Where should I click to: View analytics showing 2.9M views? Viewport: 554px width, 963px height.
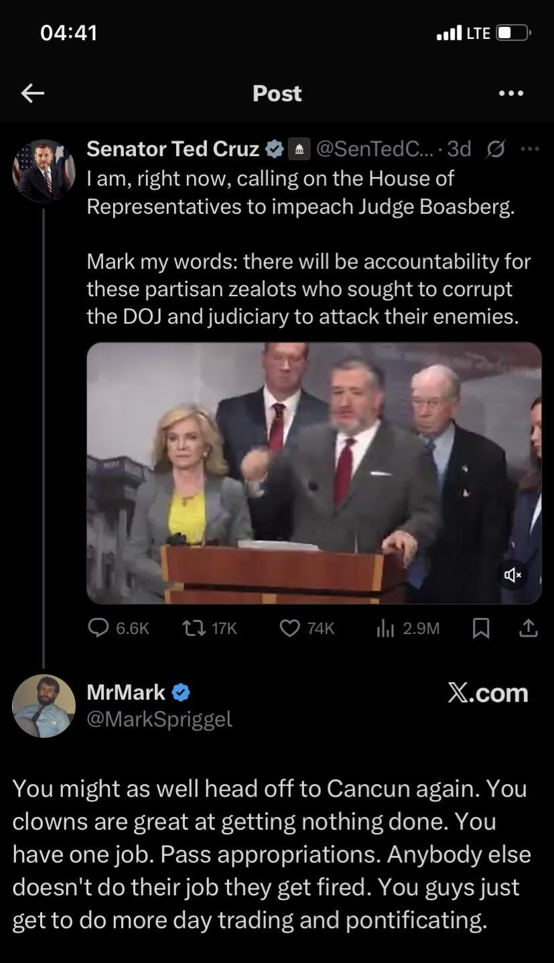[x=385, y=628]
